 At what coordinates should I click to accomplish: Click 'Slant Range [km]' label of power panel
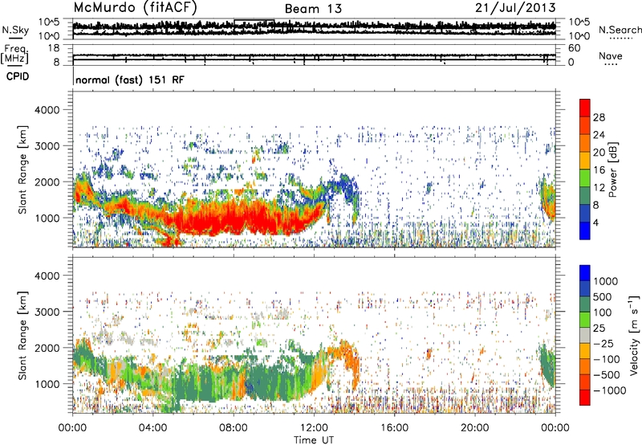(22, 169)
